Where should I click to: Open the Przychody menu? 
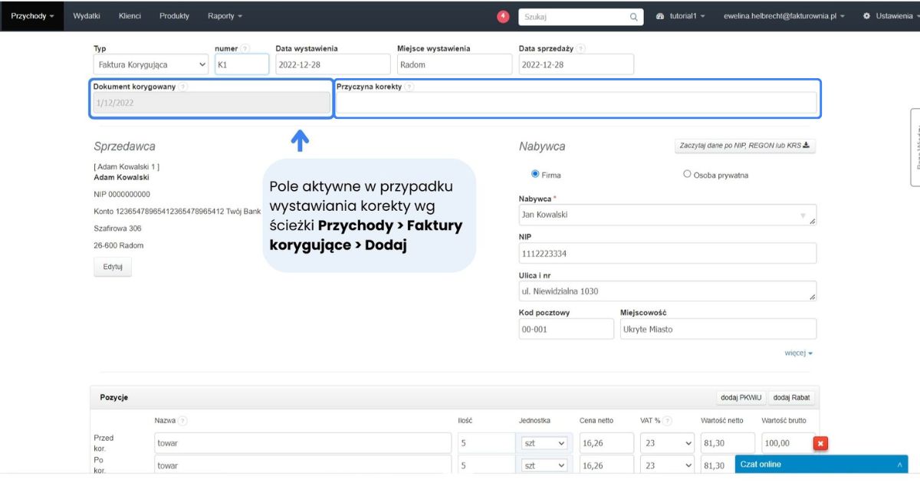[x=32, y=16]
